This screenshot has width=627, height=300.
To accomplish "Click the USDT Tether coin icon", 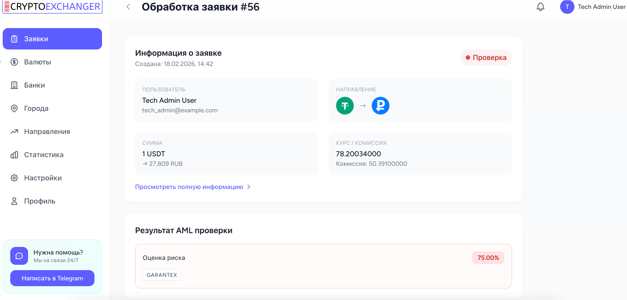I will click(344, 106).
